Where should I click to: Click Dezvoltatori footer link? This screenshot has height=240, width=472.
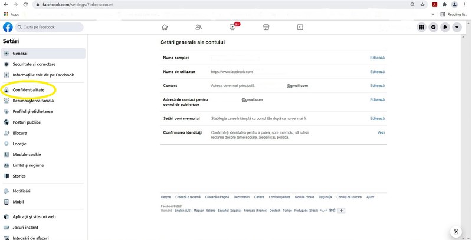(242, 197)
